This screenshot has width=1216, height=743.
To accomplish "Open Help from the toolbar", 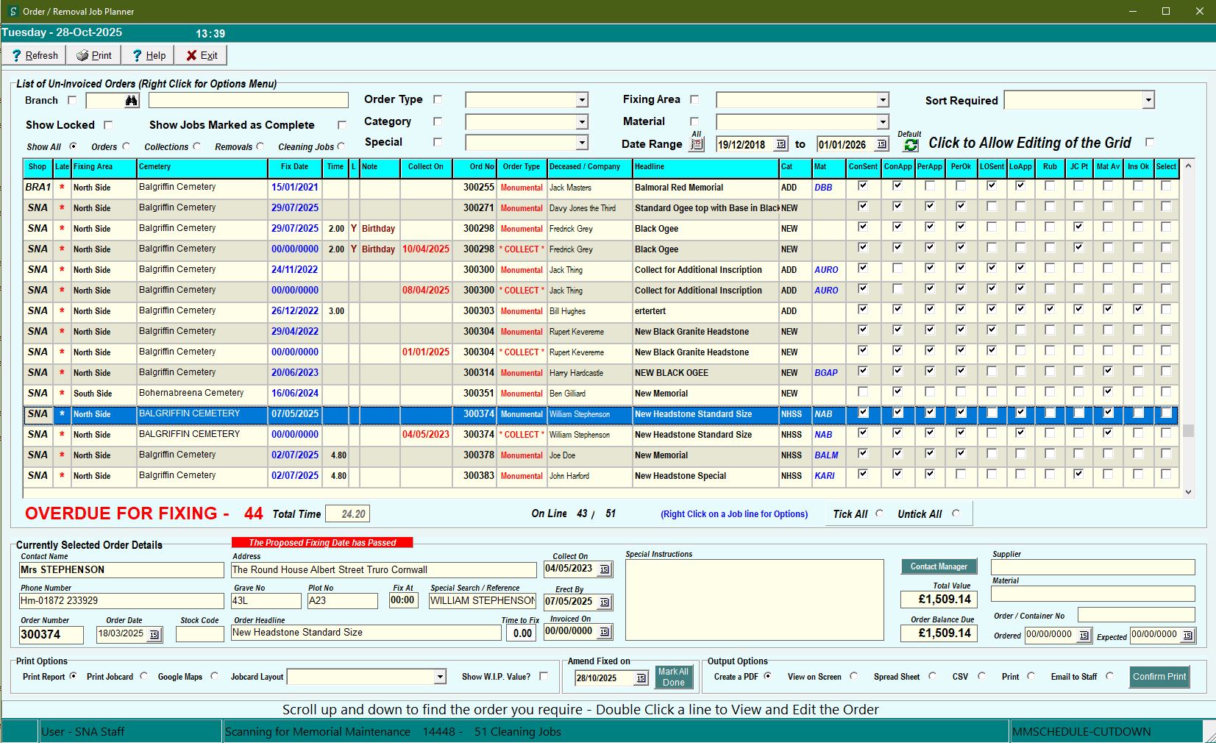I will (148, 55).
